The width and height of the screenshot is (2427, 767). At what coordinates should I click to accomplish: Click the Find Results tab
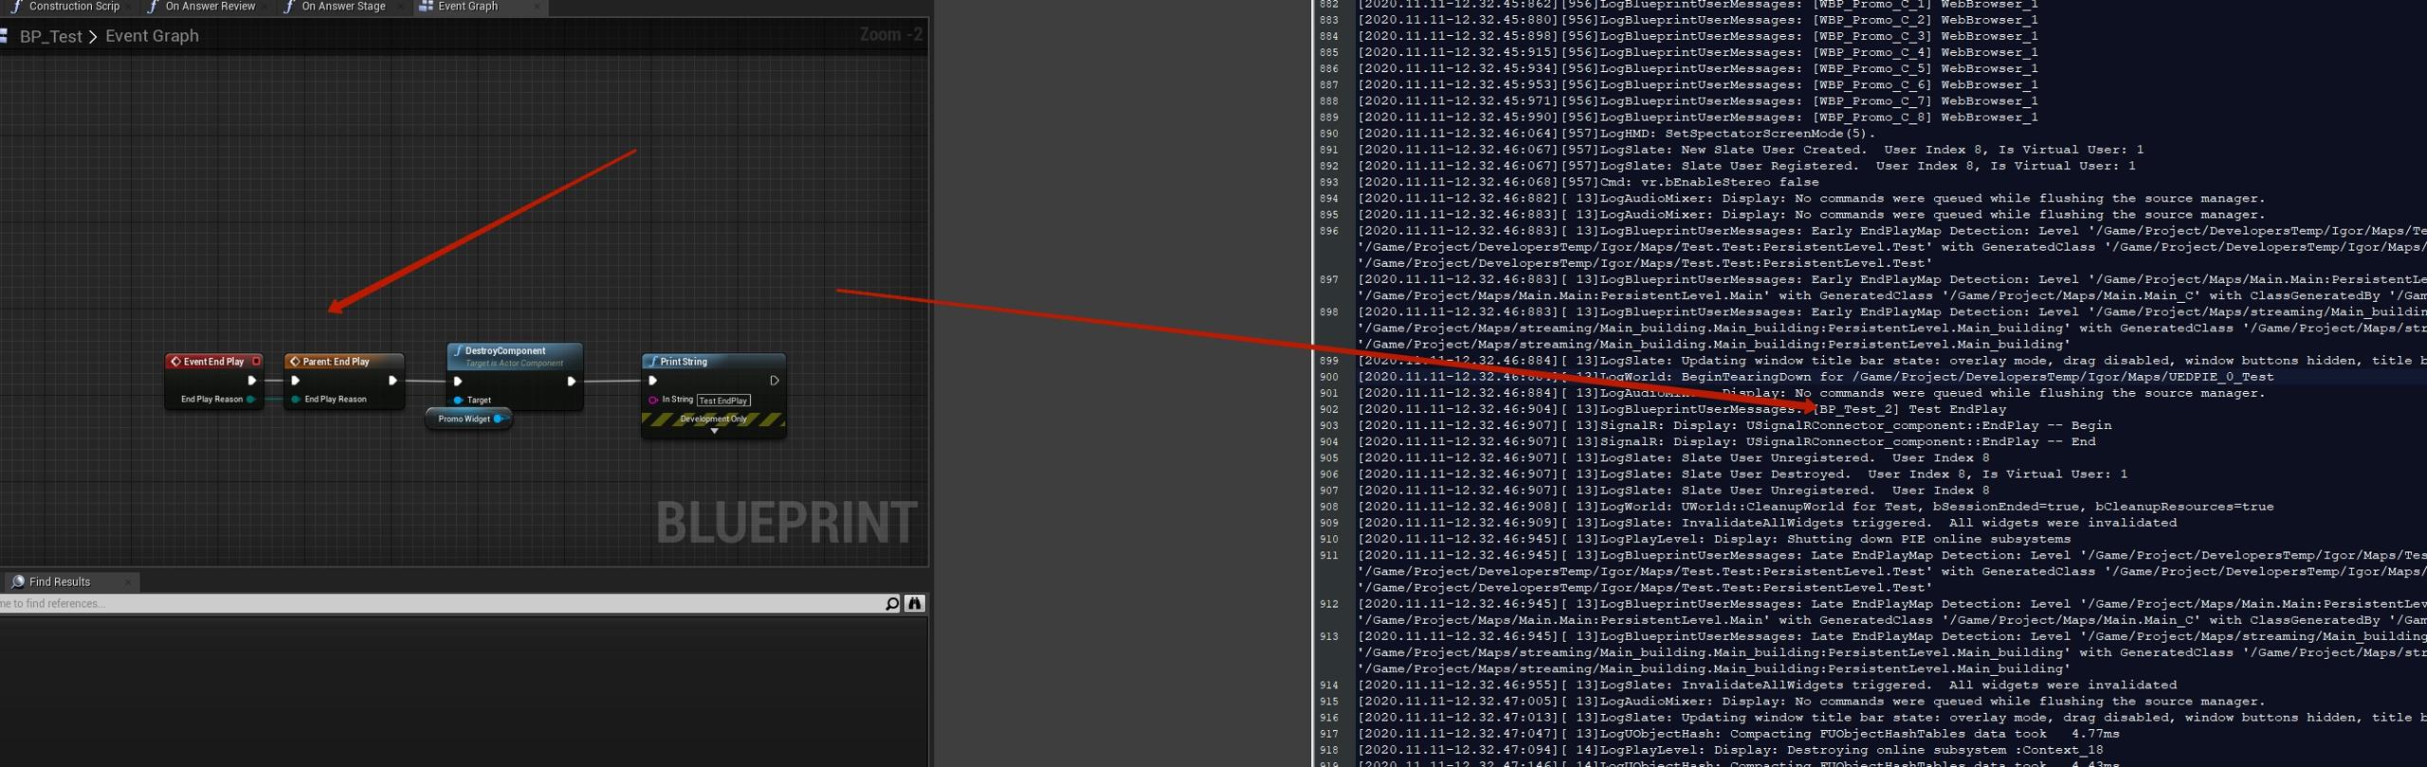(60, 581)
